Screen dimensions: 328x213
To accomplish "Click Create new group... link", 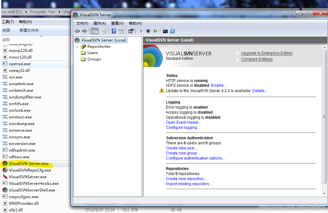I will click(183, 153).
